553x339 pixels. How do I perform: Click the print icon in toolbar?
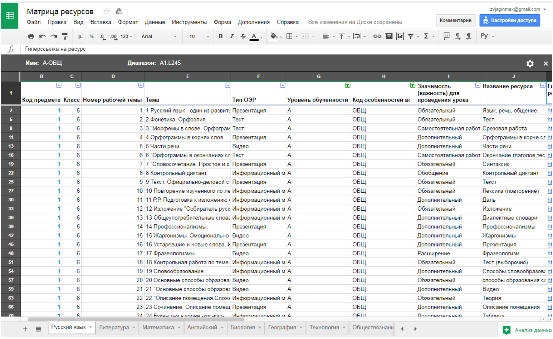click(x=31, y=36)
